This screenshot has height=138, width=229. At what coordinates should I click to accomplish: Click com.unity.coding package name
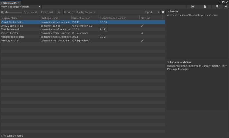pos(50,26)
